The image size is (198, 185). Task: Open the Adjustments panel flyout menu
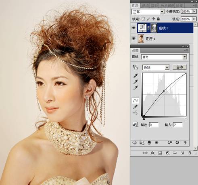coord(186,50)
